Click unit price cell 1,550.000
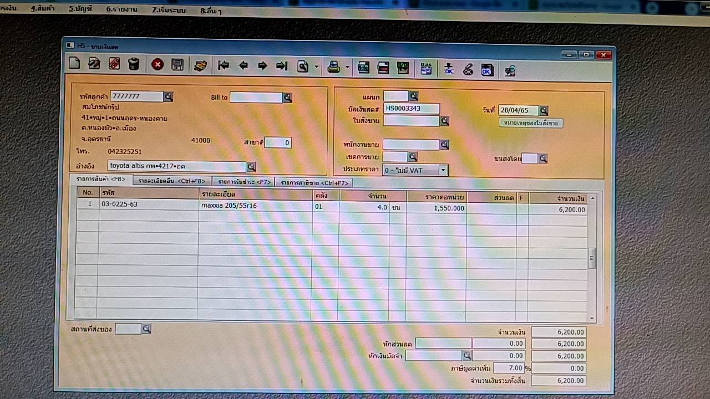 coord(436,208)
